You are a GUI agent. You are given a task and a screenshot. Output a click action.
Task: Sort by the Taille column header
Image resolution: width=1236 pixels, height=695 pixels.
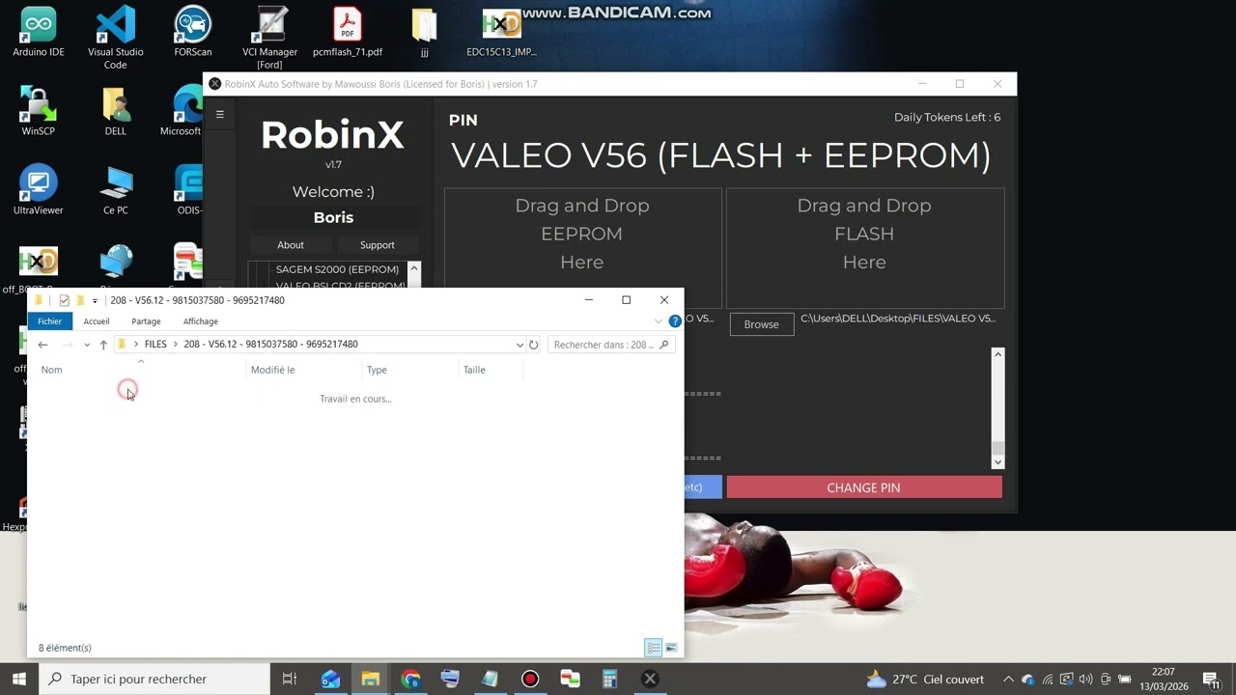point(491,370)
